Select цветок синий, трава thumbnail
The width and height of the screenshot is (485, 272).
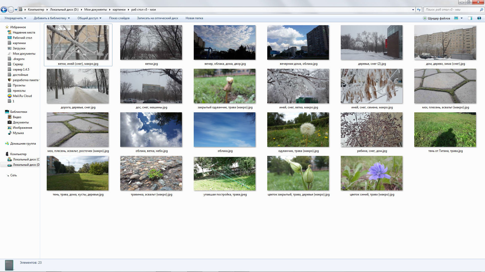(371, 173)
